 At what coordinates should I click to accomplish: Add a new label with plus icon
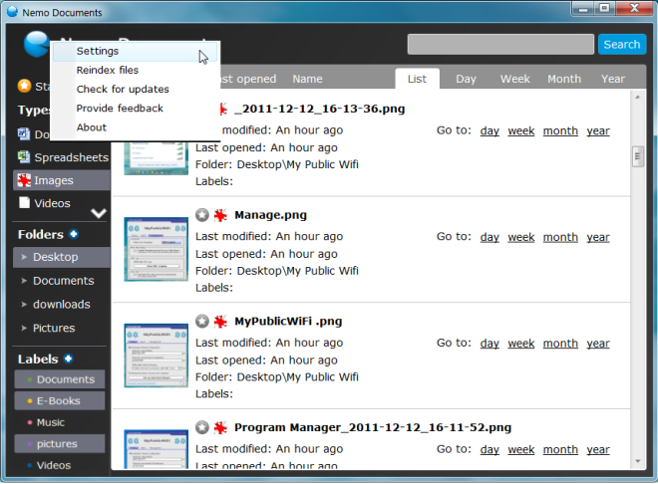(68, 359)
